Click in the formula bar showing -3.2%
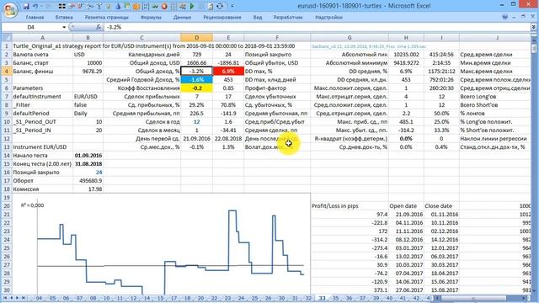The image size is (539, 303). pos(317,27)
